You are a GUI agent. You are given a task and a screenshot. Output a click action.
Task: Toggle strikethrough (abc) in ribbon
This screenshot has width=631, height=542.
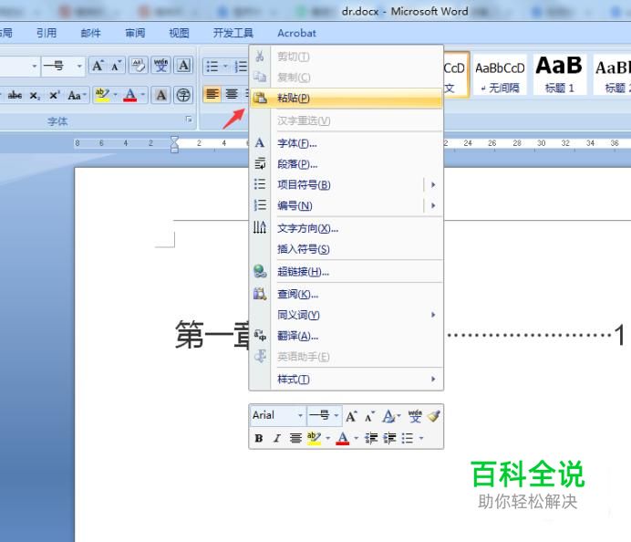point(15,96)
